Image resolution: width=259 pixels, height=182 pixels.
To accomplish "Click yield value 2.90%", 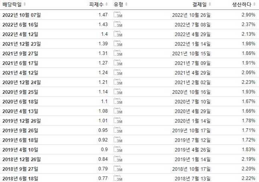I will pyautogui.click(x=249, y=15).
